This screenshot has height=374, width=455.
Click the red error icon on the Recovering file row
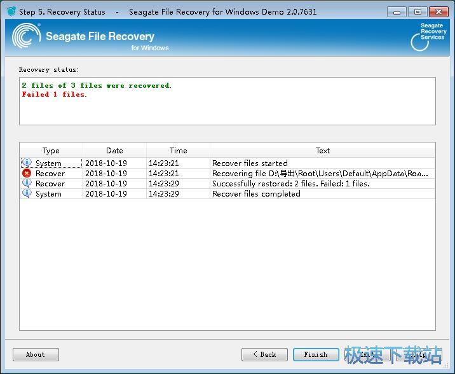pyautogui.click(x=27, y=174)
